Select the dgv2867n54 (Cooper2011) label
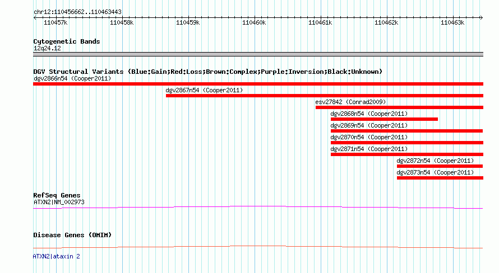499x273 pixels. click(x=204, y=90)
